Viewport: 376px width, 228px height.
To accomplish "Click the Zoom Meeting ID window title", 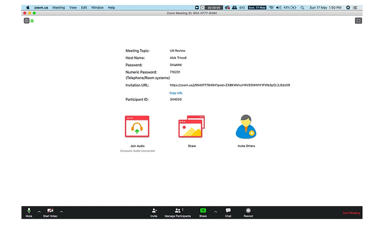I will point(192,13).
